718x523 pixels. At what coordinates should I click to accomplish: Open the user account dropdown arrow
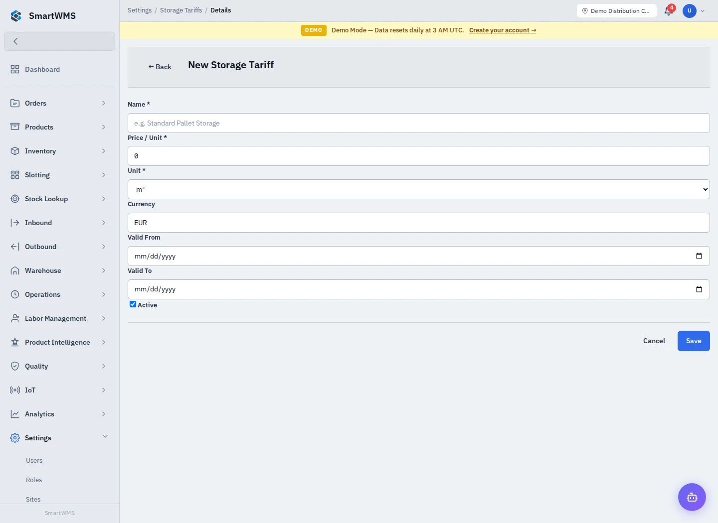tap(703, 11)
